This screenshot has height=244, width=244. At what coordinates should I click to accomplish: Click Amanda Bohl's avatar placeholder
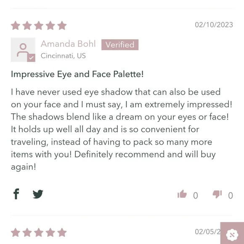point(23,50)
